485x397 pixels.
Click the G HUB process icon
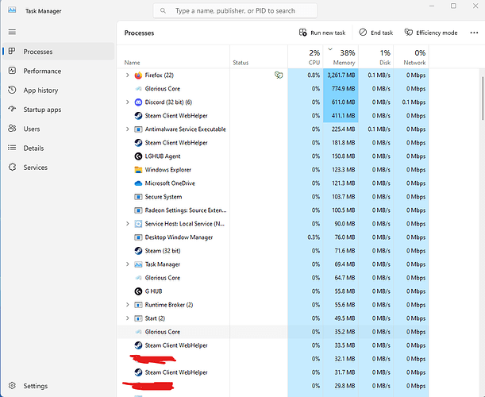tap(138, 291)
